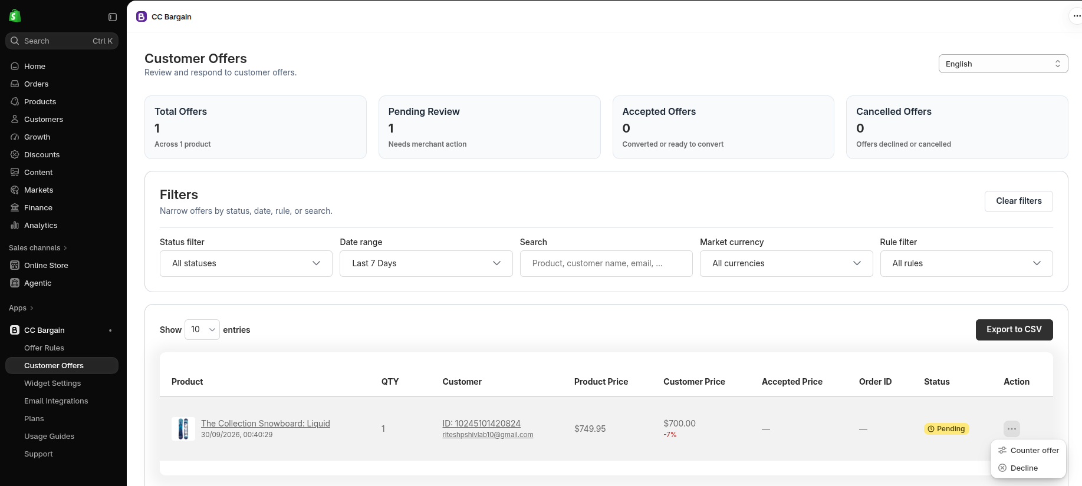The height and width of the screenshot is (486, 1082).
Task: Open the Discounts sidebar icon
Action: [x=15, y=154]
